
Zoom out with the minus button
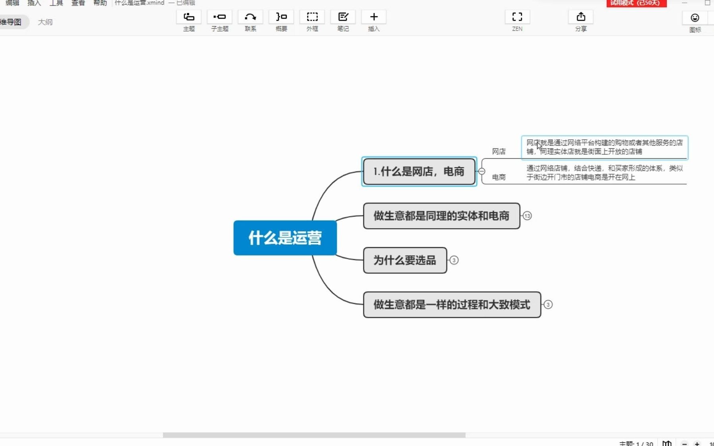tap(684, 444)
